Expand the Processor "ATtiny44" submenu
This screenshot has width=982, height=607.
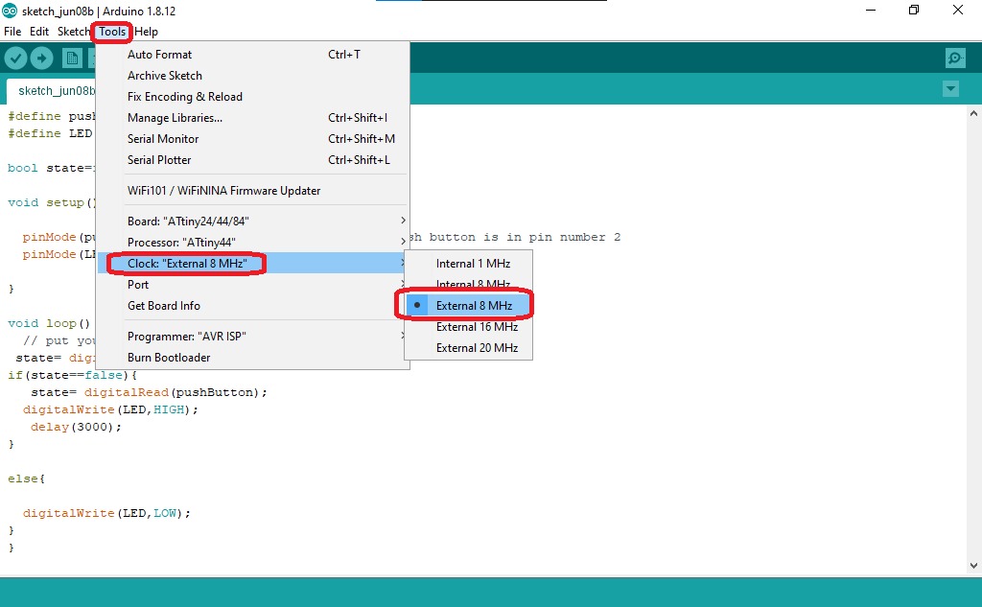point(253,243)
